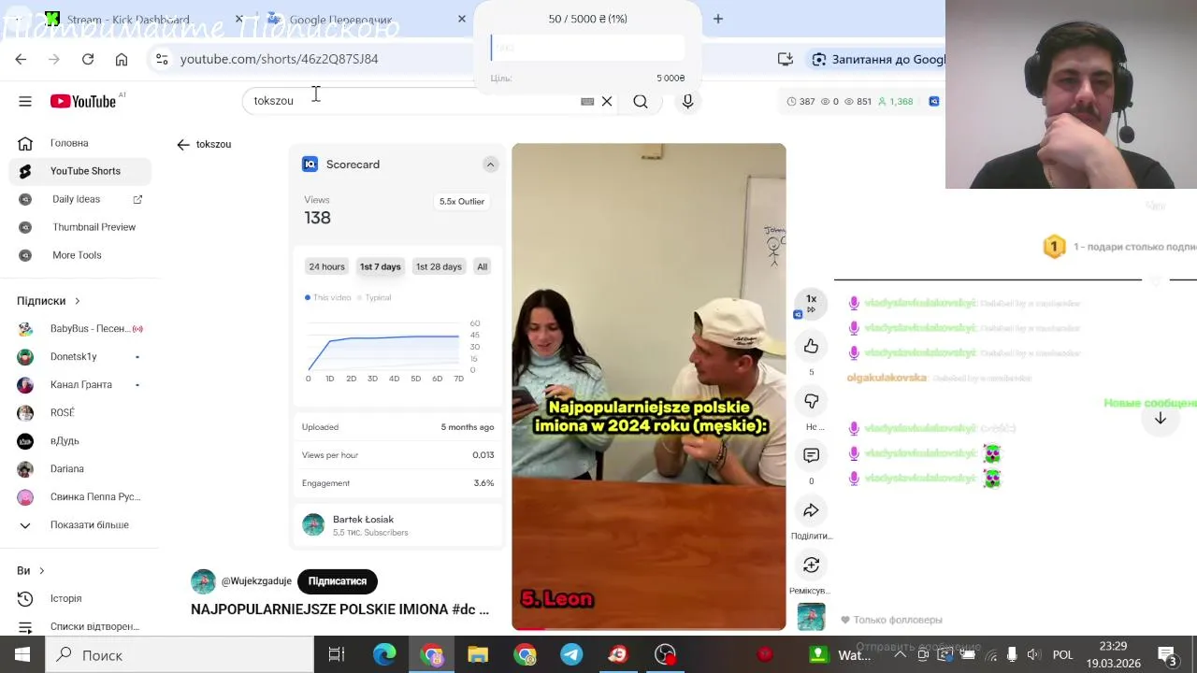This screenshot has height=673, width=1197.
Task: Like the Short with thumbs up
Action: (811, 347)
